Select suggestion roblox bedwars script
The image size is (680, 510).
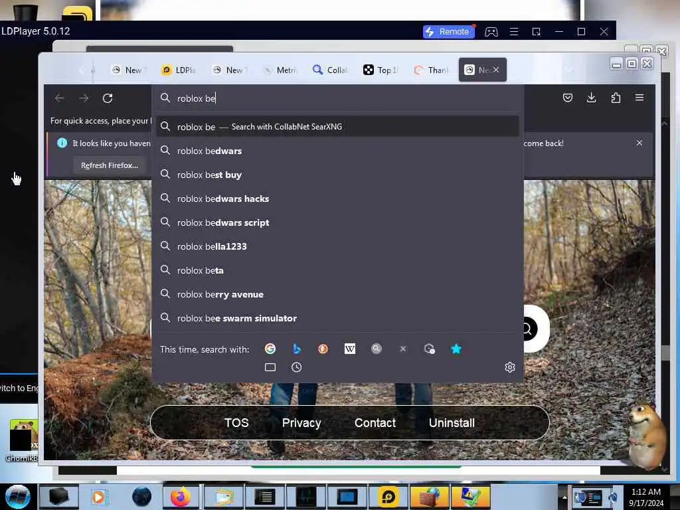(337, 222)
